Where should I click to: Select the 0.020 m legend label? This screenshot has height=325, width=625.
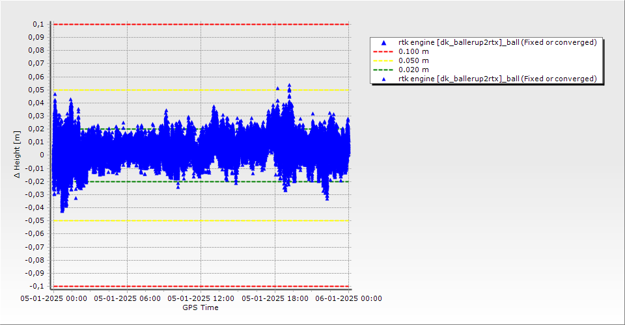[414, 70]
